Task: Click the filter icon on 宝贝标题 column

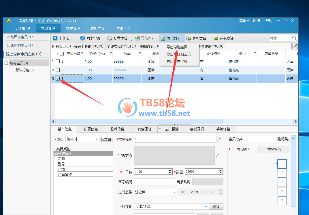Action: pyautogui.click(x=82, y=54)
